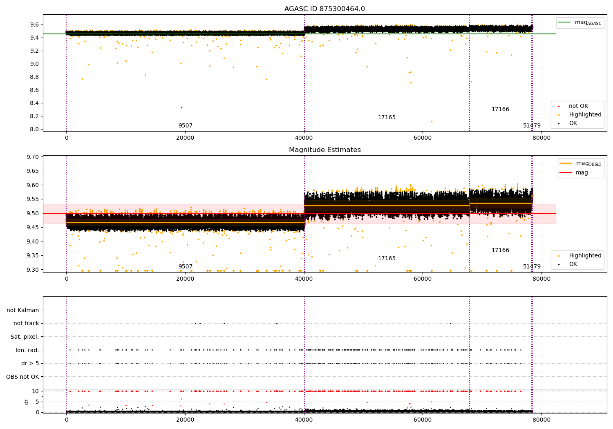Select red 'mag' legend entry in middle panel
Screen dimensions: 613x429
pyautogui.click(x=574, y=173)
